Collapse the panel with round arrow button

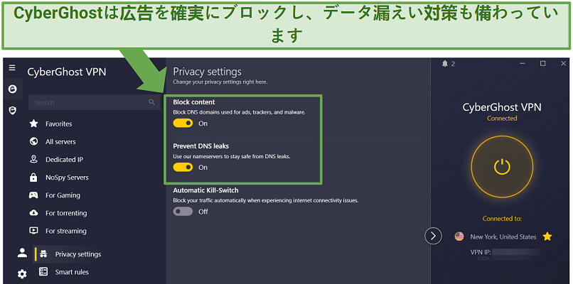pos(433,236)
